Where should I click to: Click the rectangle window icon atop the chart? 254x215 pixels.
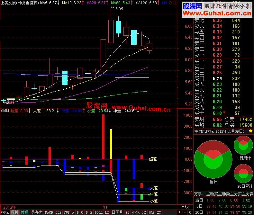pyautogui.click(x=175, y=3)
